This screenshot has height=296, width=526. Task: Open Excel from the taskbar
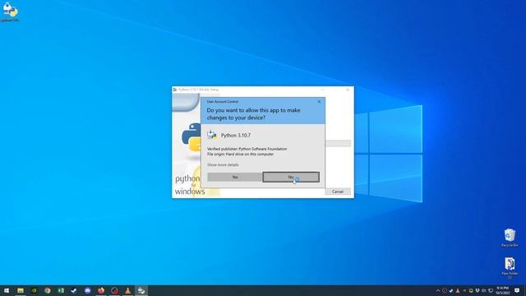point(61,290)
